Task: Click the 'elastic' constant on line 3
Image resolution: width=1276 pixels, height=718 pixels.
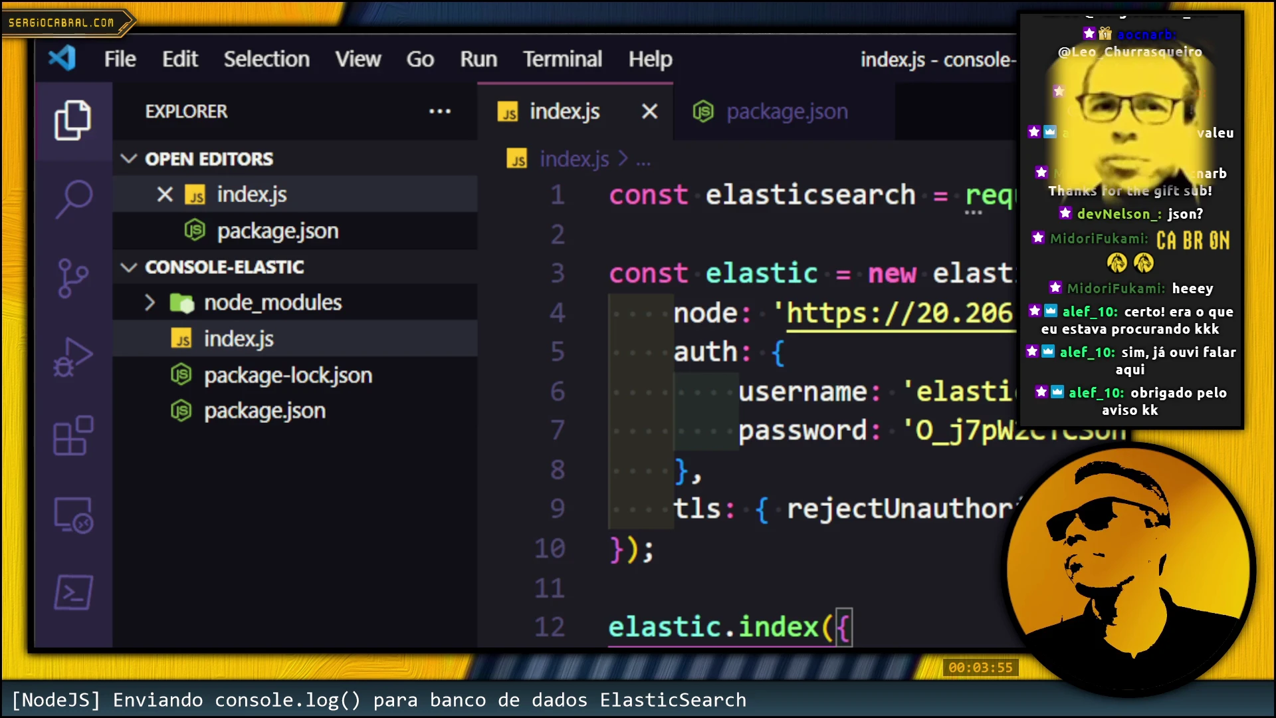Action: pos(762,274)
